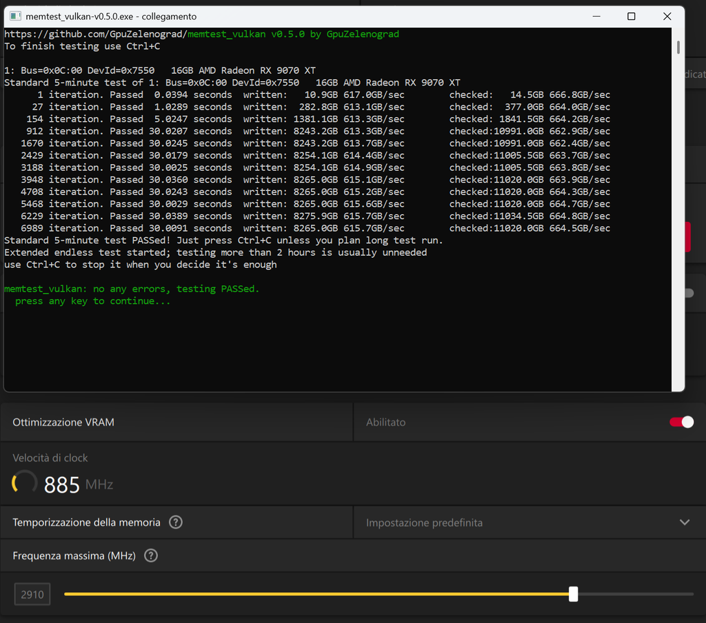Click the Impostazione predefinita text
The width and height of the screenshot is (706, 623).
tap(424, 522)
